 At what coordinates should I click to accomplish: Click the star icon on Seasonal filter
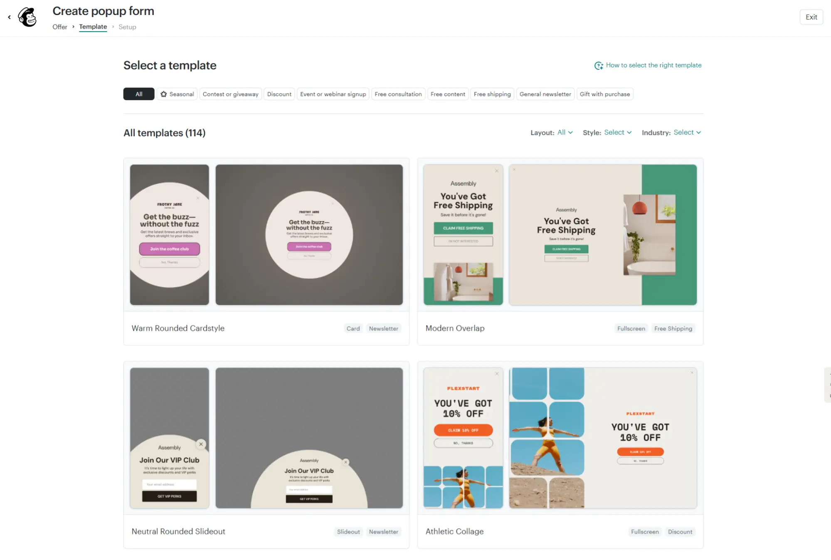[164, 94]
